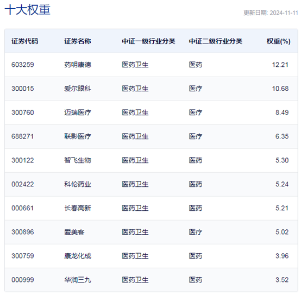This screenshot has width=301, height=295.
Task: Select the 爱尔眼科 row name
Action: tap(78, 89)
